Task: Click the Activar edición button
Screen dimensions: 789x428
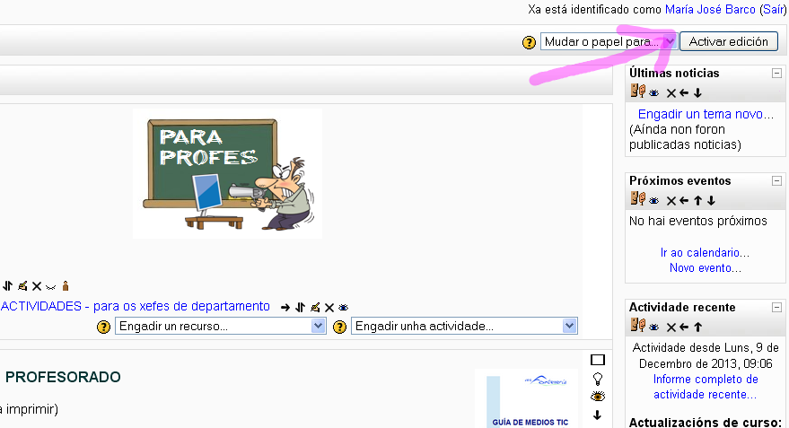Action: 728,41
